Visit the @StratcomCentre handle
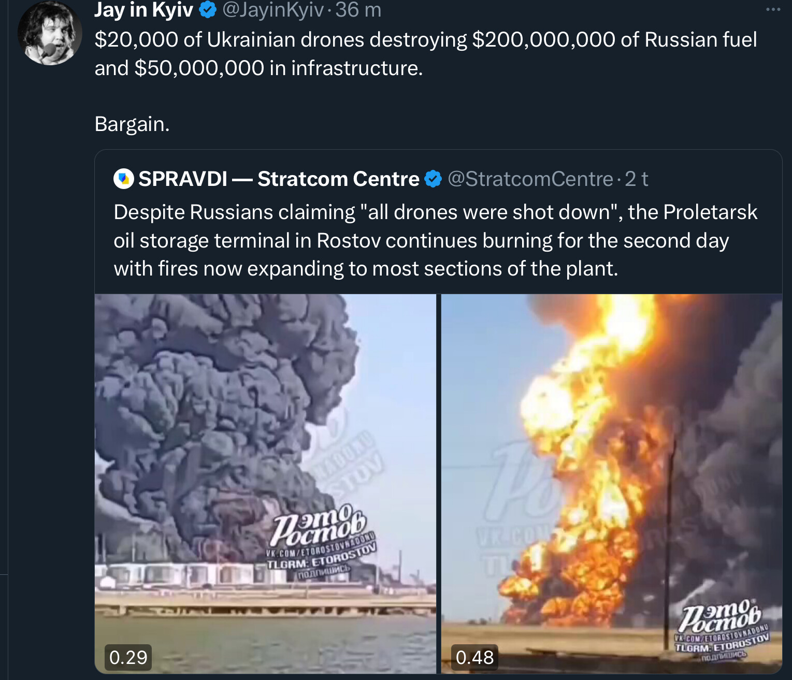Viewport: 792px width, 680px height. point(530,179)
